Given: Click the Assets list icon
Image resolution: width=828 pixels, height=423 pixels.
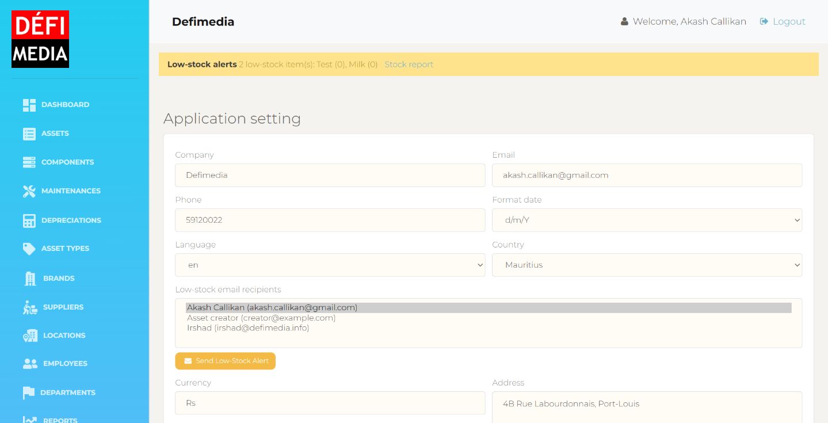Looking at the screenshot, I should tap(29, 134).
